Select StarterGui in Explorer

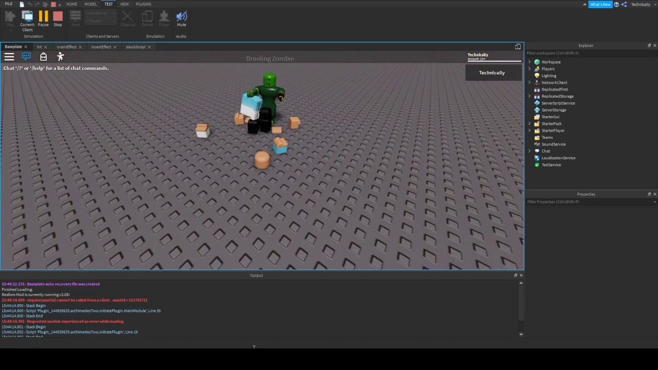coord(550,117)
